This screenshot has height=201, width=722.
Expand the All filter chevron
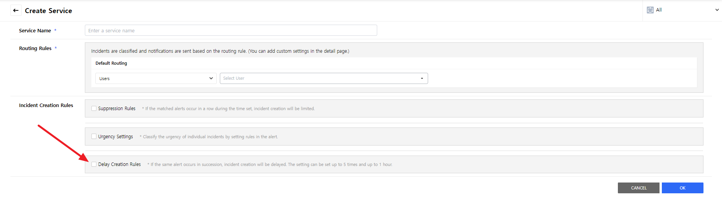[x=717, y=10]
